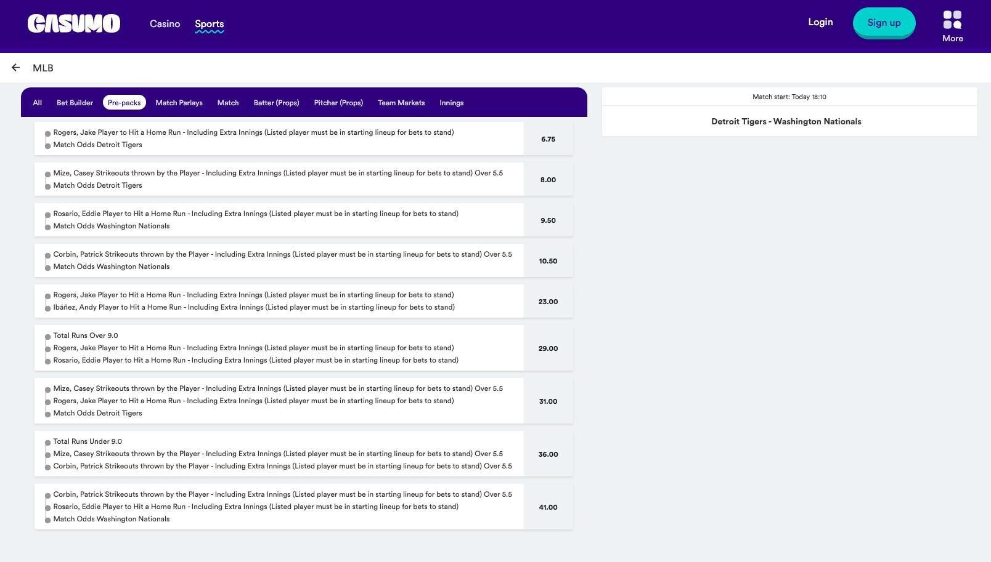Click the 'Total Runs Under 9.0' line
Image resolution: width=991 pixels, height=562 pixels.
click(88, 441)
